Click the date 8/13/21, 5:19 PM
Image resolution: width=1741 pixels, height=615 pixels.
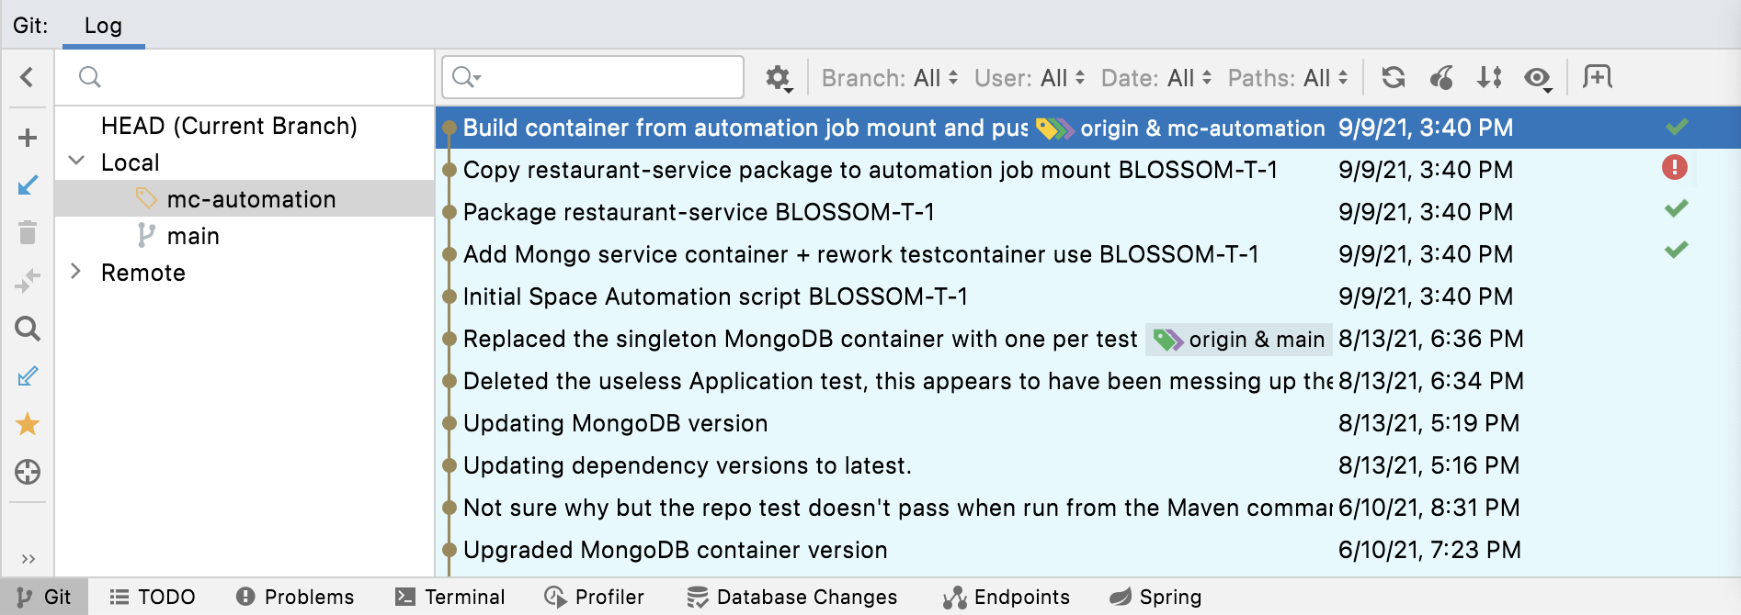tap(1428, 423)
